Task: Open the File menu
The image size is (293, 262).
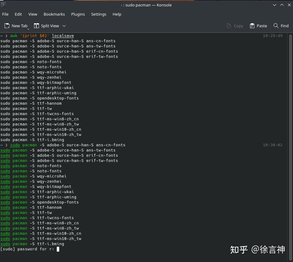Action: click(x=5, y=14)
